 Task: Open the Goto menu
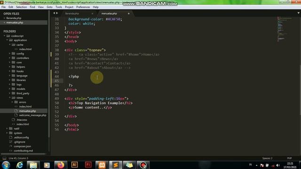[x=49, y=7]
